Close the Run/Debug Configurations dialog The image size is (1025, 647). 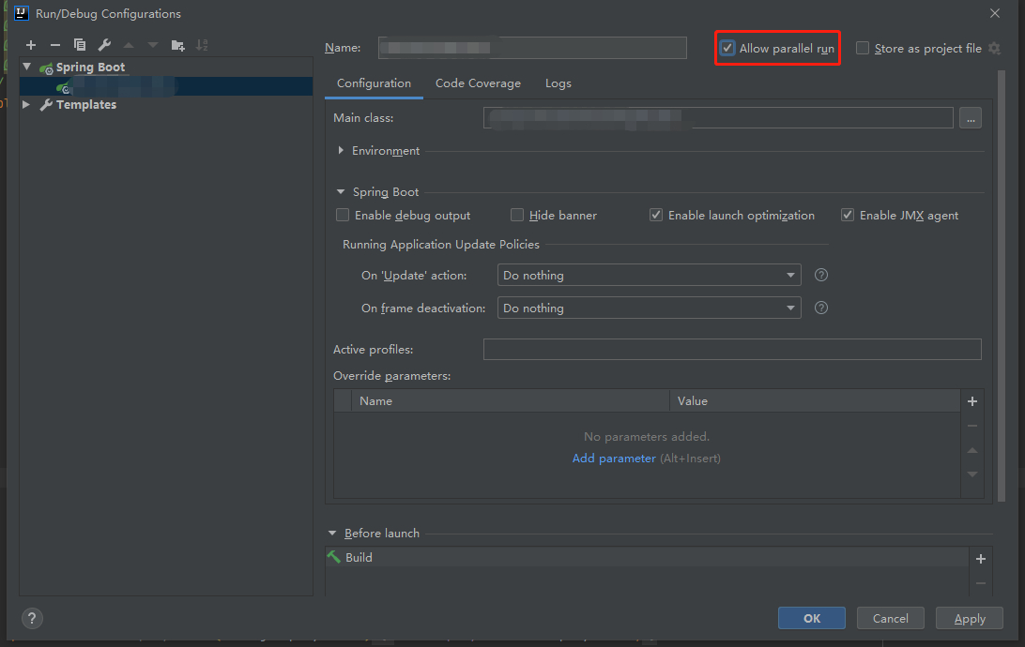point(995,13)
